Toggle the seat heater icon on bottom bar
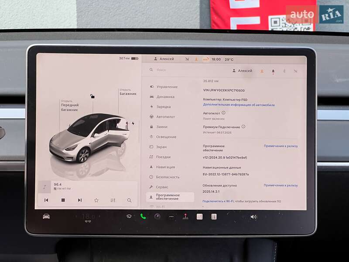Viewport: 349px width, 262px height. tap(185, 216)
